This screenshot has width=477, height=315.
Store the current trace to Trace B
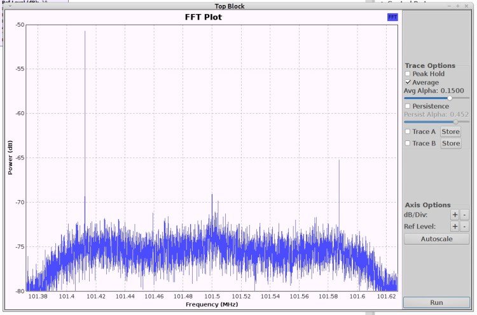point(450,144)
